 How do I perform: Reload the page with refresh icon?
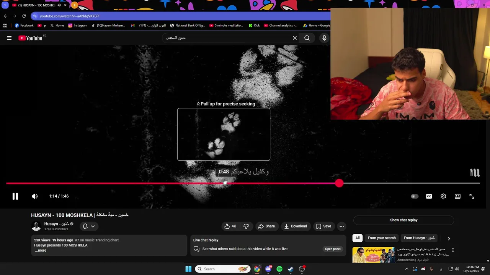click(x=24, y=16)
